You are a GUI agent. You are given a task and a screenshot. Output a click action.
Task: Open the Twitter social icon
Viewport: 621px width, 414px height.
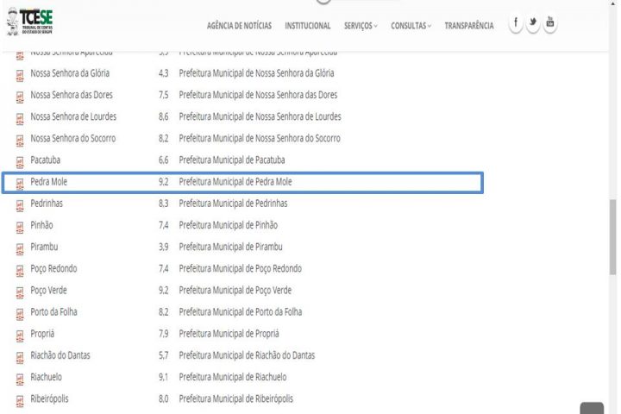pyautogui.click(x=533, y=24)
